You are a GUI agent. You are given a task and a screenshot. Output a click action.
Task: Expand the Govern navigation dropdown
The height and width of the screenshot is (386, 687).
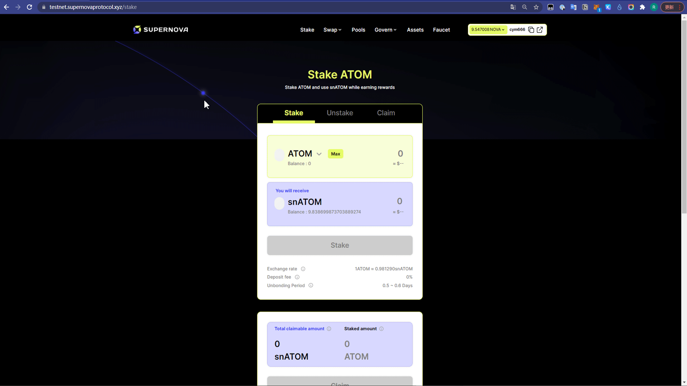tap(385, 30)
